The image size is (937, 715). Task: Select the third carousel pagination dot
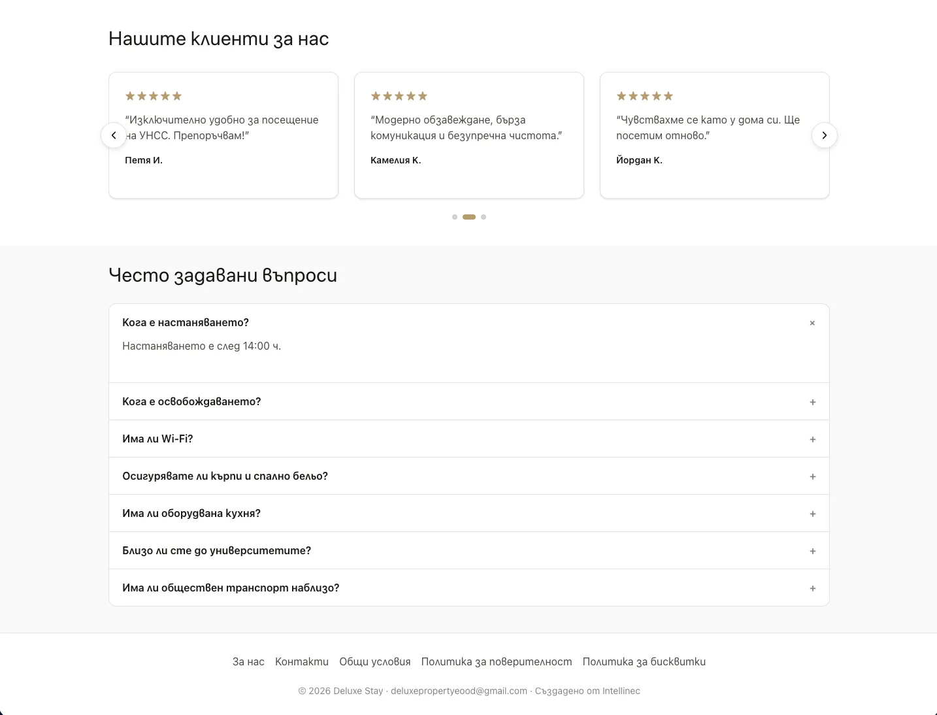tap(484, 217)
